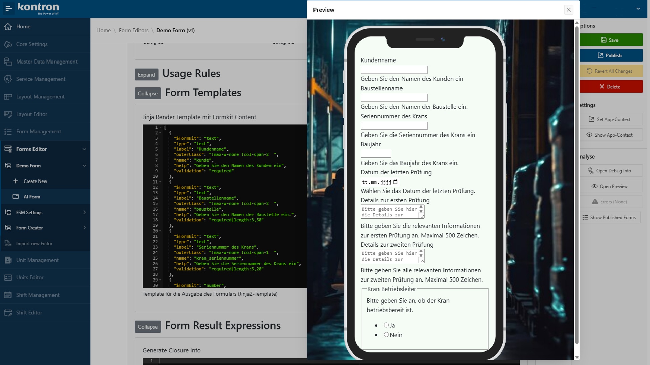Open date picker for Datum der letzten Prüfung
Image resolution: width=650 pixels, height=365 pixels.
point(396,182)
